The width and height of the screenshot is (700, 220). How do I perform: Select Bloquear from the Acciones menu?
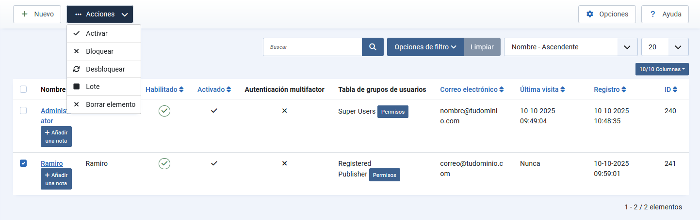click(x=99, y=51)
